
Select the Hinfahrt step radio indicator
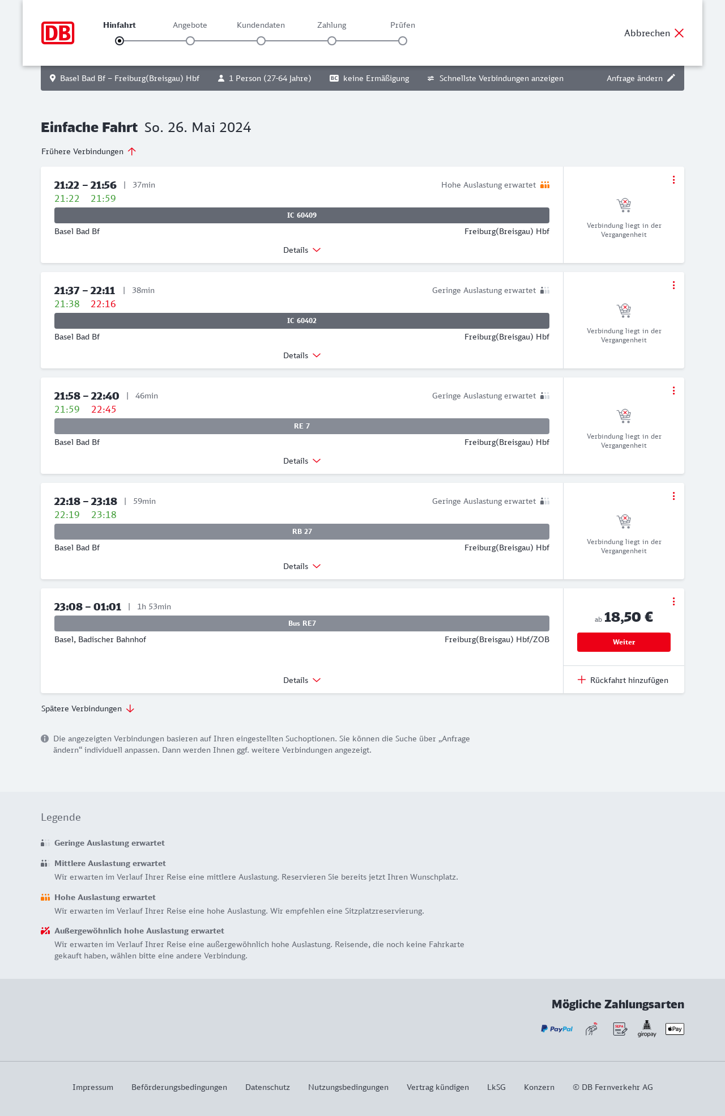pyautogui.click(x=120, y=41)
